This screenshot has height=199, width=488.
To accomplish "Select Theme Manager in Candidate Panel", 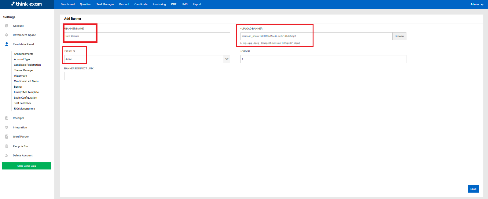I will (24, 70).
